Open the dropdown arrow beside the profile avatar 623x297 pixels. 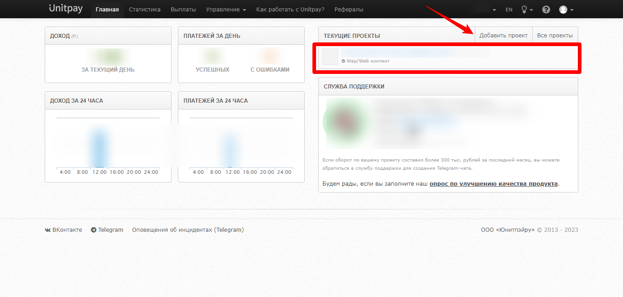[x=571, y=9]
